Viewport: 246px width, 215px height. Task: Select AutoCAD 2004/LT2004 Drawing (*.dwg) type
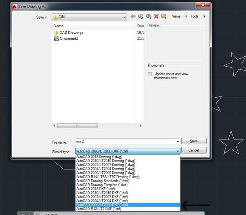pos(128,169)
